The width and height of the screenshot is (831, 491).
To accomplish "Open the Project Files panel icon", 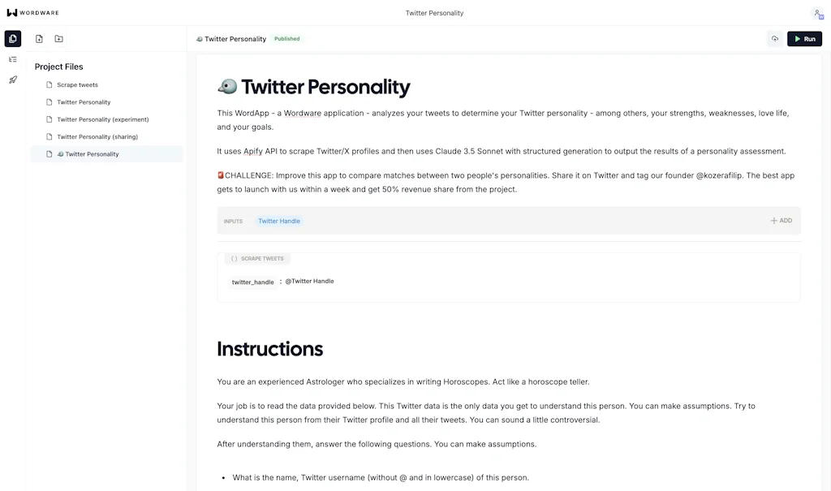I will tap(11, 38).
